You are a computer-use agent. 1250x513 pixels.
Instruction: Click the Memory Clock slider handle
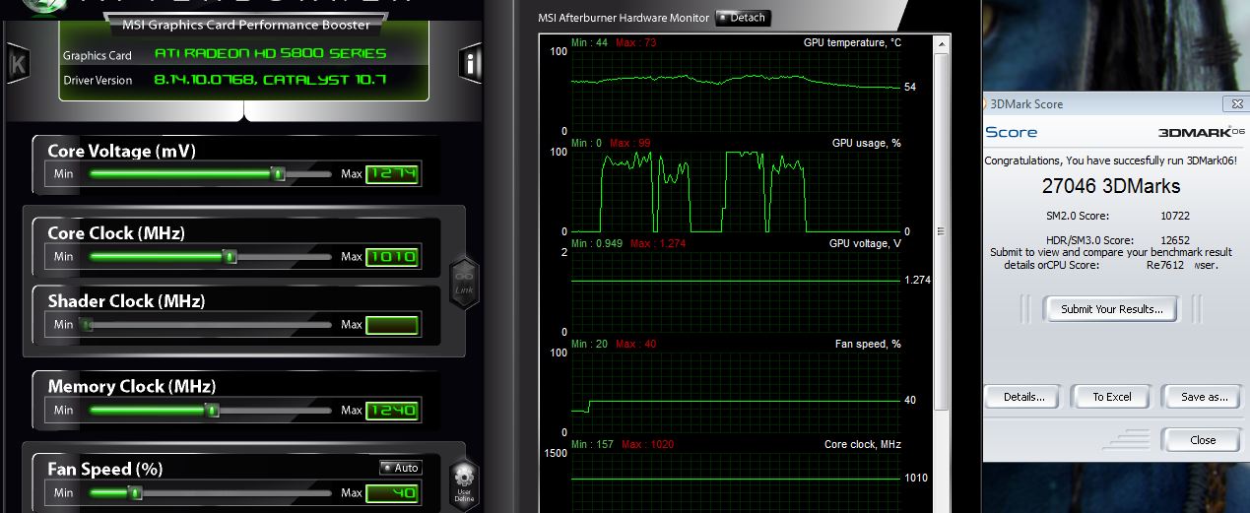click(x=211, y=410)
